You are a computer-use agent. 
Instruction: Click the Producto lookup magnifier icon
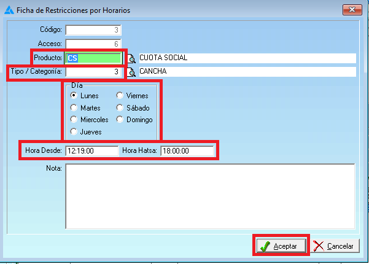coord(131,58)
